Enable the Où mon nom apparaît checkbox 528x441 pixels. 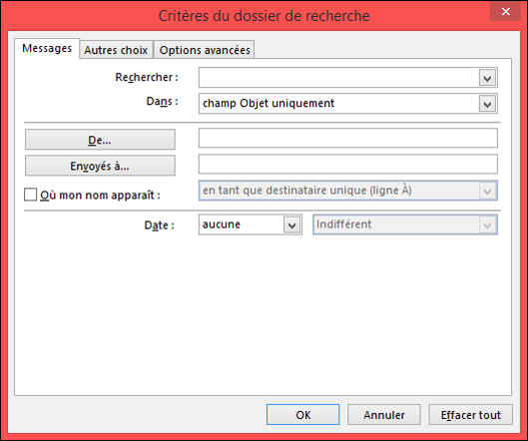[x=30, y=195]
